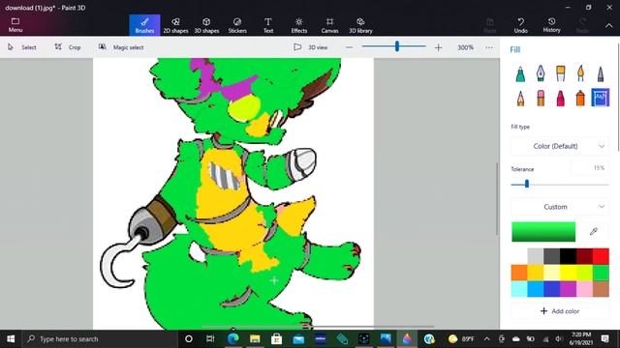Image resolution: width=620 pixels, height=348 pixels.
Task: Click the Tolerance slider handle
Action: coord(527,184)
